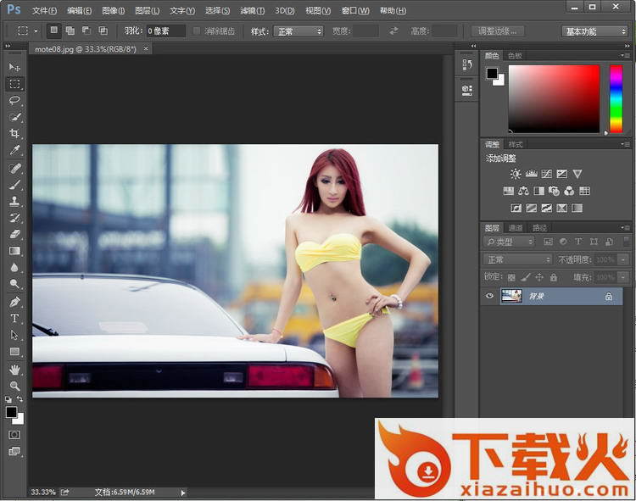The height and width of the screenshot is (501, 636).
Task: Swap foreground and background colors
Action: (20, 399)
